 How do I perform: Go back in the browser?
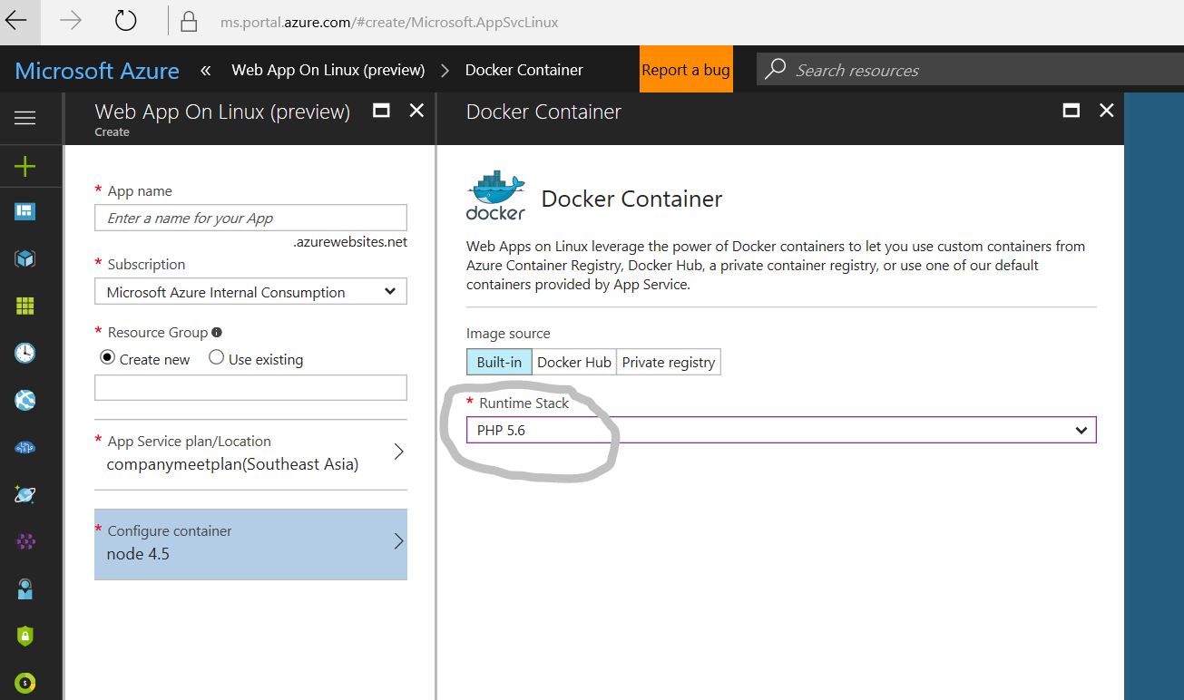click(x=16, y=21)
